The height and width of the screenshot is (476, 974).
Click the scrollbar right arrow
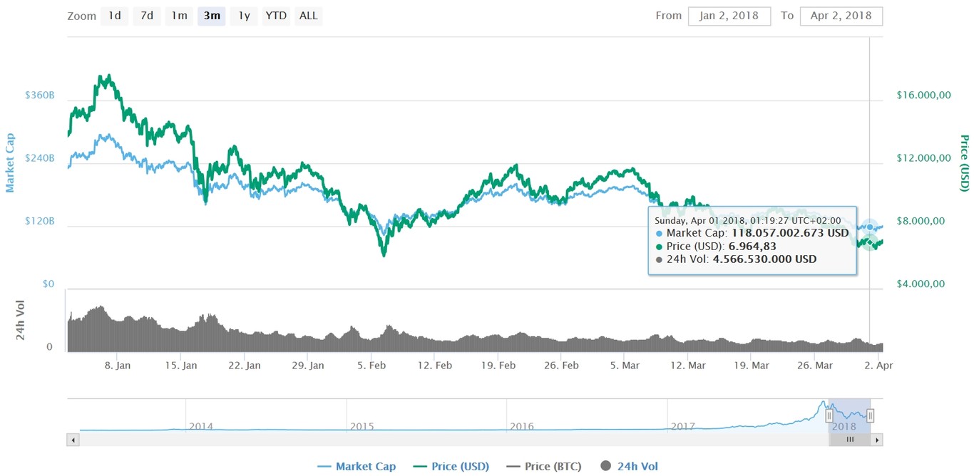click(x=878, y=440)
